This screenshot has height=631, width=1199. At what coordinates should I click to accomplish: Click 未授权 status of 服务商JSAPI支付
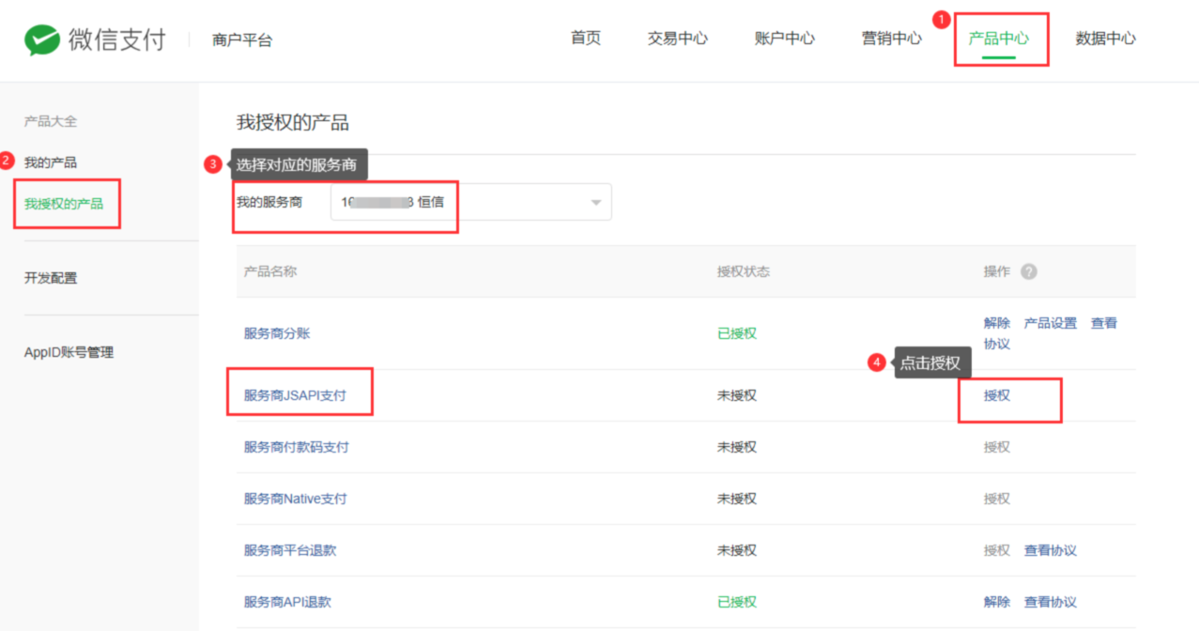click(737, 395)
